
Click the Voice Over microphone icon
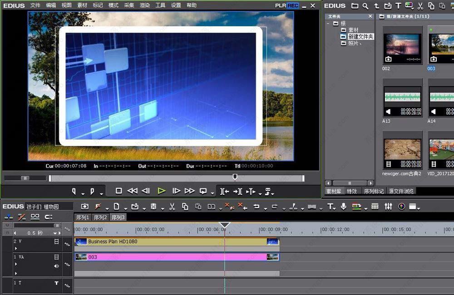343,206
